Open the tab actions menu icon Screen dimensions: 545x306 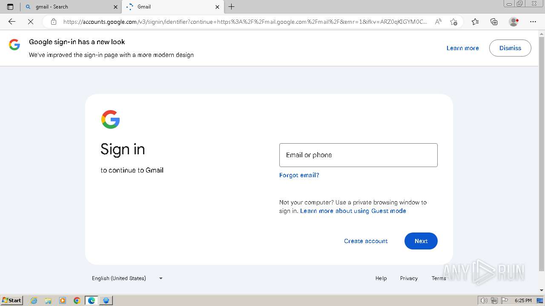coord(10,7)
